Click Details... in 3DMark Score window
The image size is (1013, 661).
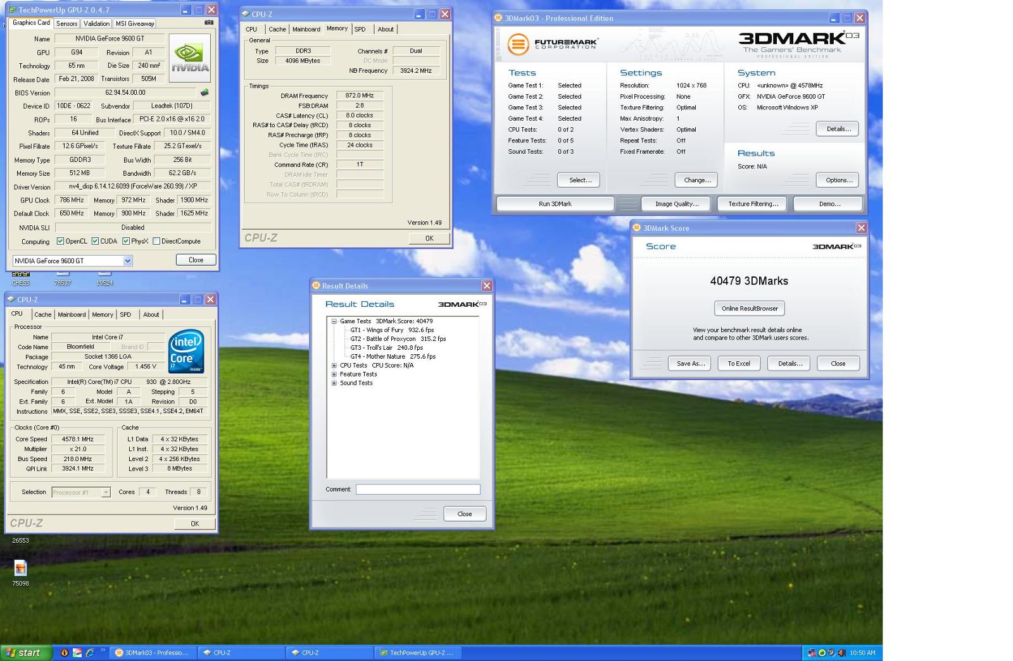pos(790,363)
